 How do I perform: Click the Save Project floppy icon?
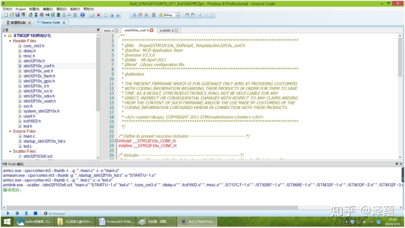[x=17, y=15]
